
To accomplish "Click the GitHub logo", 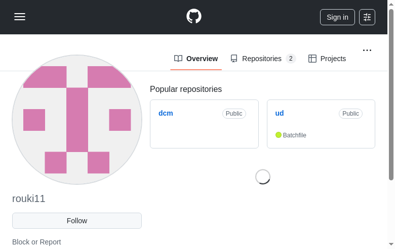I will pos(194,16).
